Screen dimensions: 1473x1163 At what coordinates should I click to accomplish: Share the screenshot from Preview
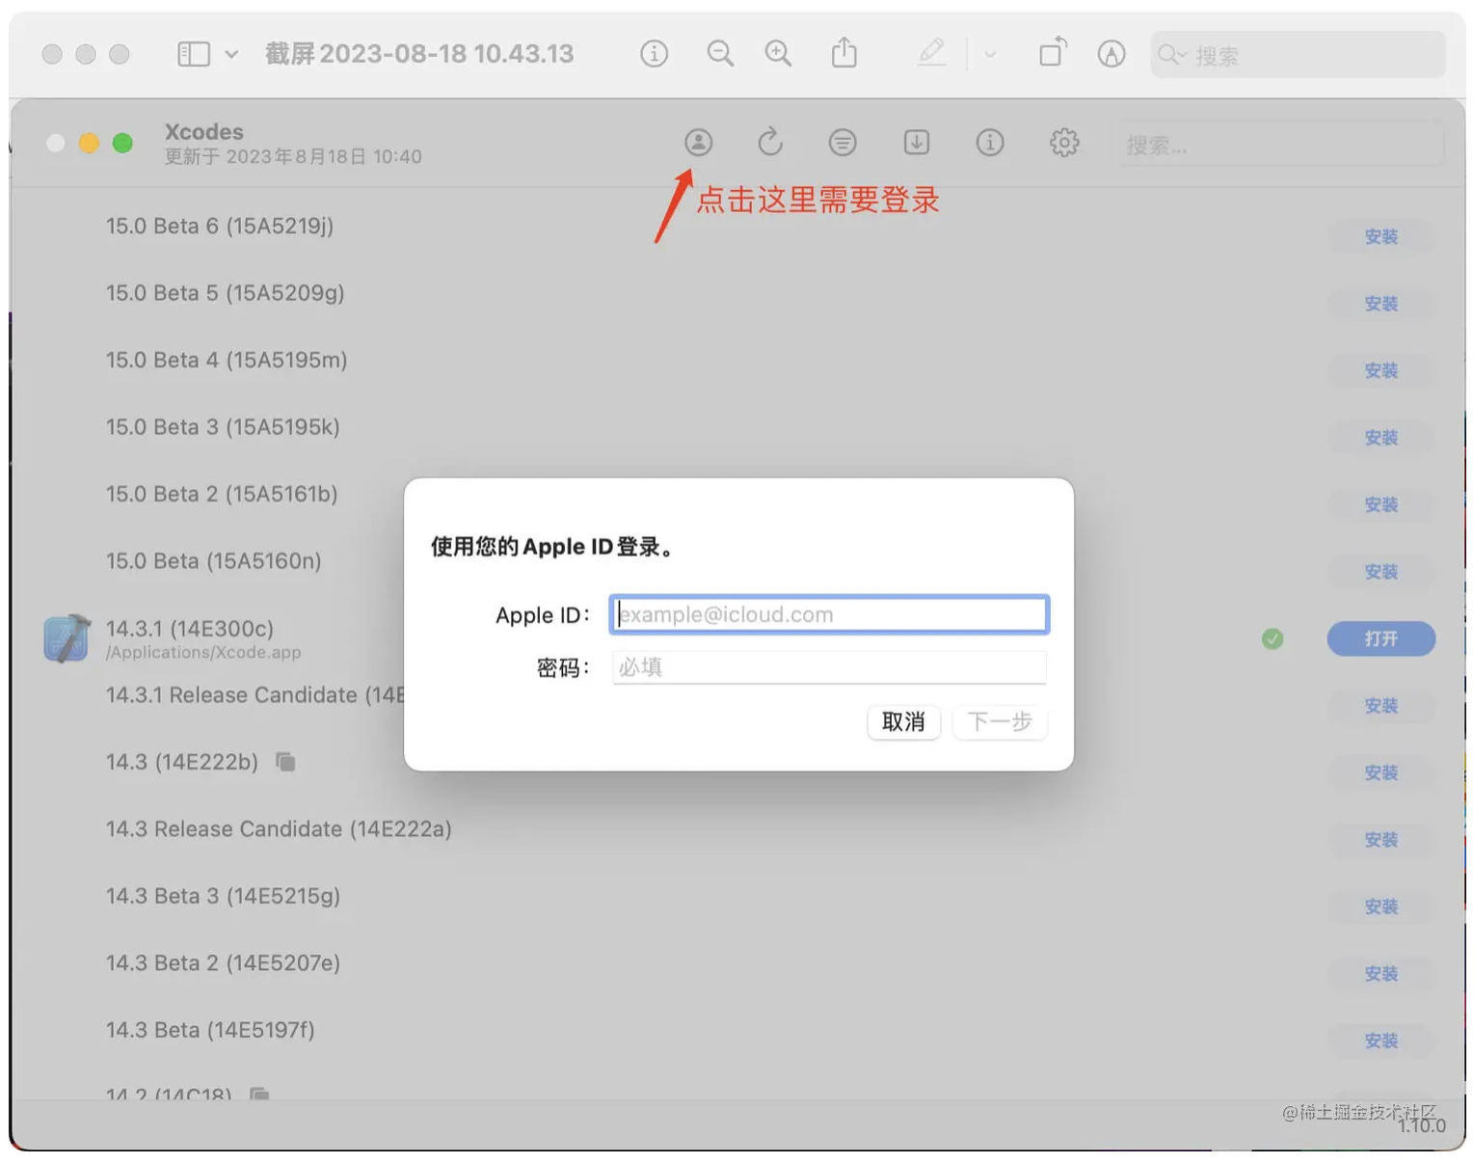click(844, 52)
